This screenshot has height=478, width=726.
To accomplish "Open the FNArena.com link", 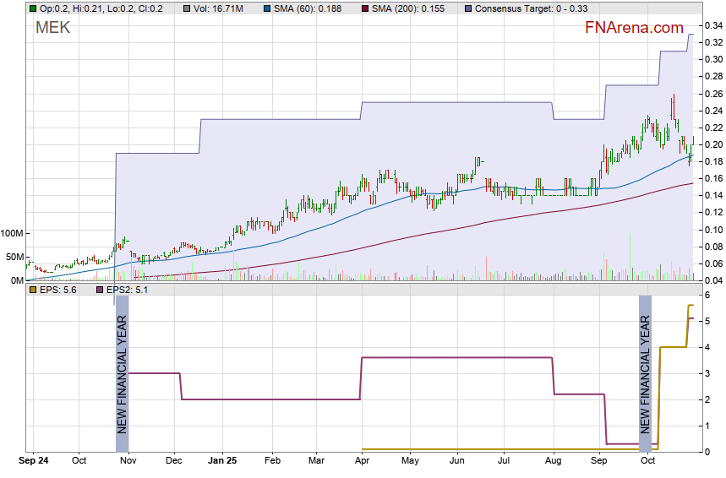I will click(x=634, y=28).
